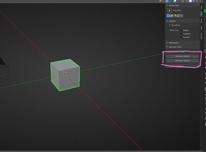The width and height of the screenshot is (206, 152).
Task: Choose the Intersect selection mode icon
Action: [181, 16]
